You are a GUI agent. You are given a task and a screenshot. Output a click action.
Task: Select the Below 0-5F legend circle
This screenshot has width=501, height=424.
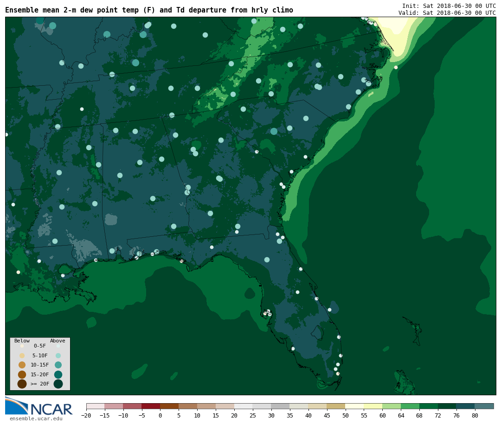(22, 346)
